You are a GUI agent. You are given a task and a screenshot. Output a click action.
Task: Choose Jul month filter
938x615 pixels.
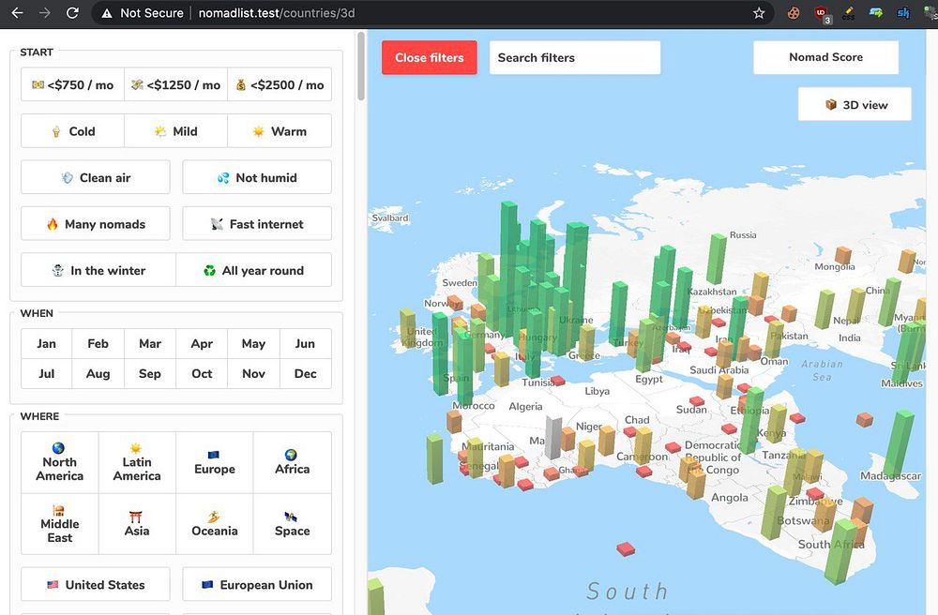click(46, 373)
